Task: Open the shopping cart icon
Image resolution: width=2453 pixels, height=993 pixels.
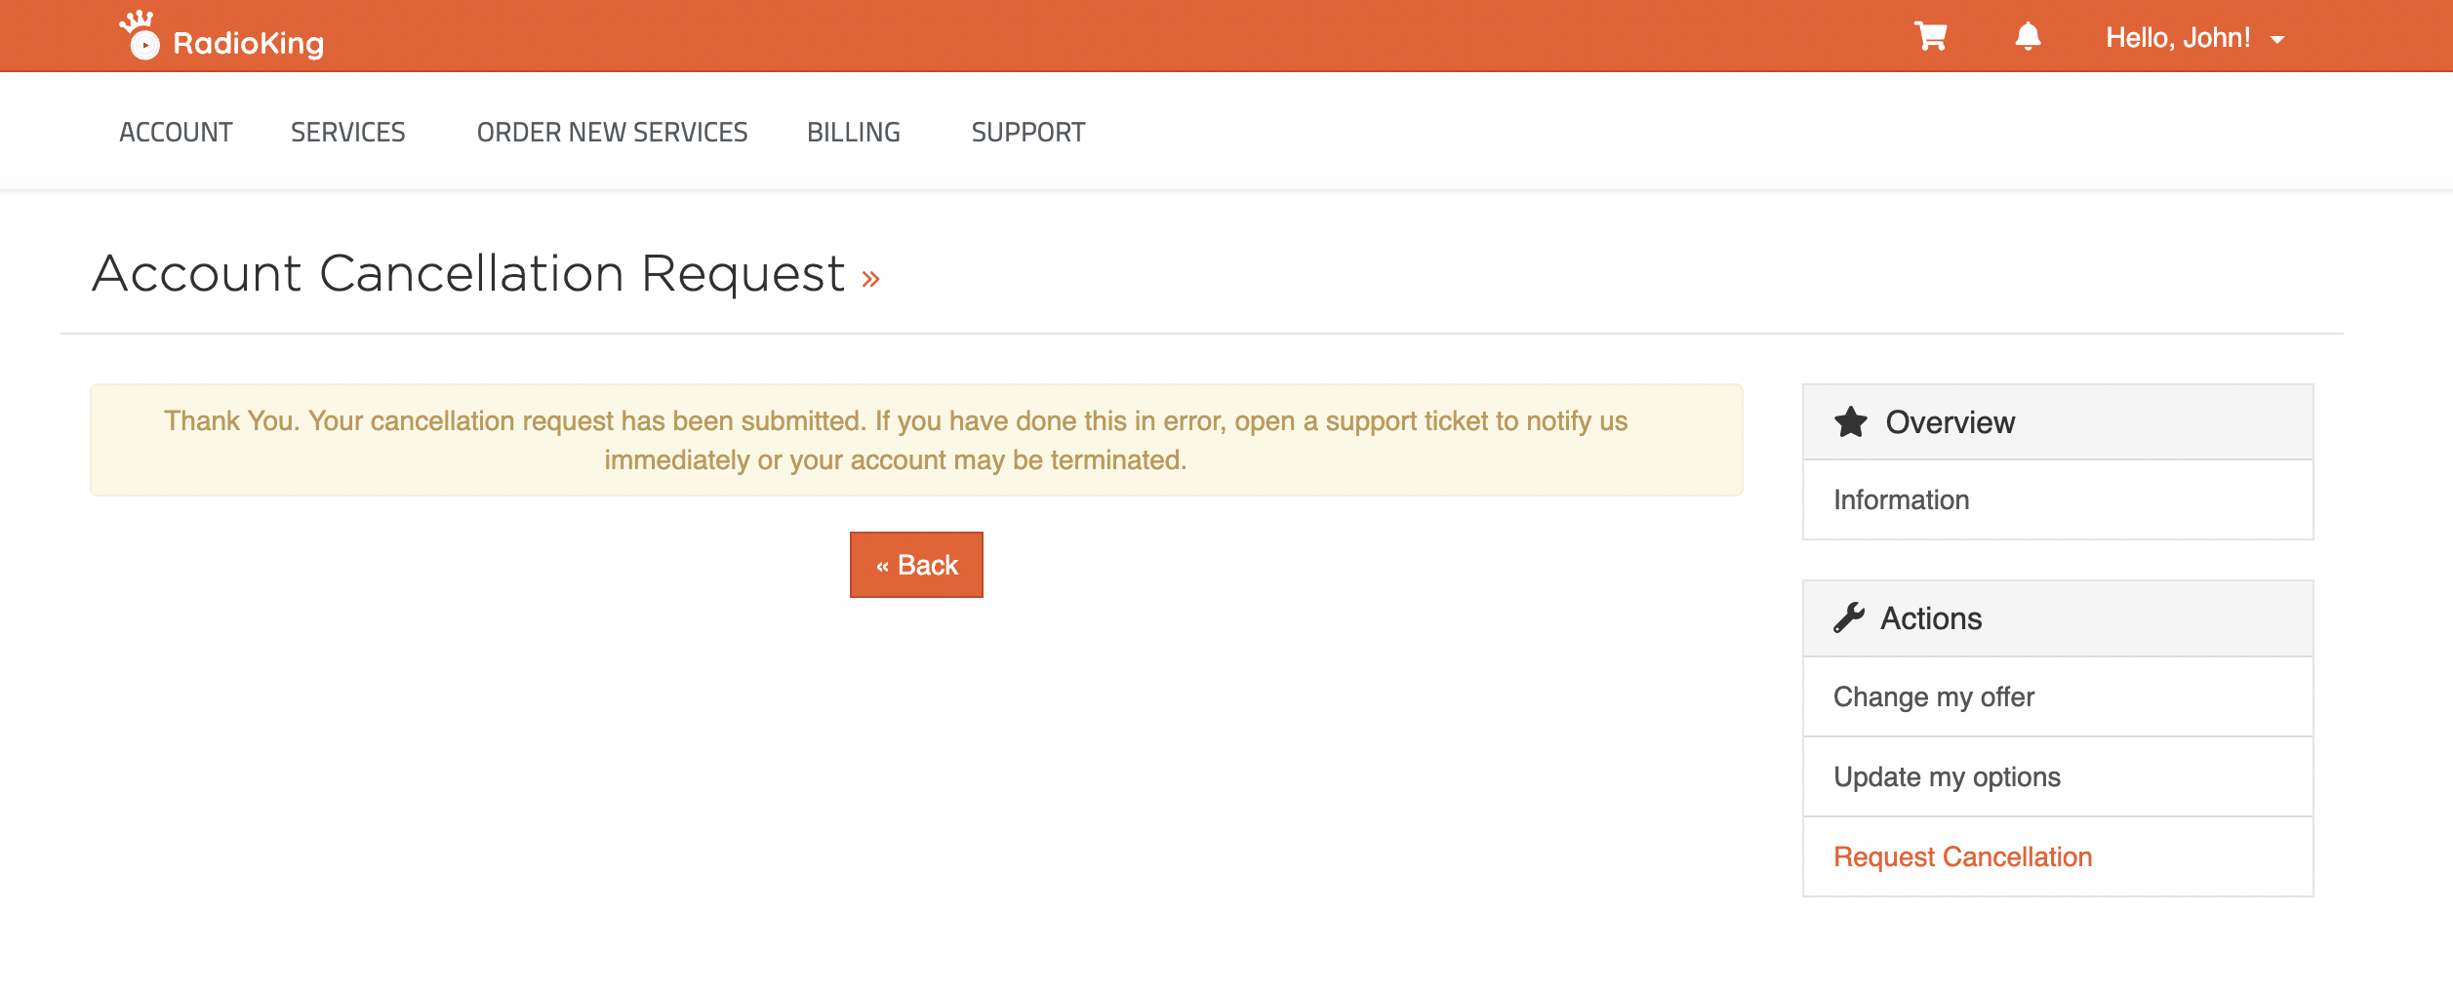Action: point(1930,36)
